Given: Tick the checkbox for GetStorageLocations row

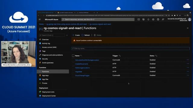Looking at the screenshot, I should click(x=73, y=68).
